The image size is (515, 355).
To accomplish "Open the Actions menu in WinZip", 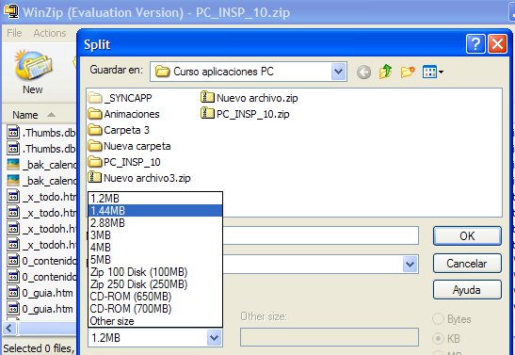I will pos(50,33).
